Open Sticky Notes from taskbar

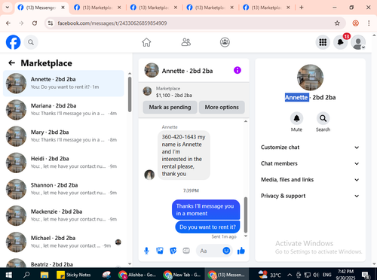[x=74, y=275]
